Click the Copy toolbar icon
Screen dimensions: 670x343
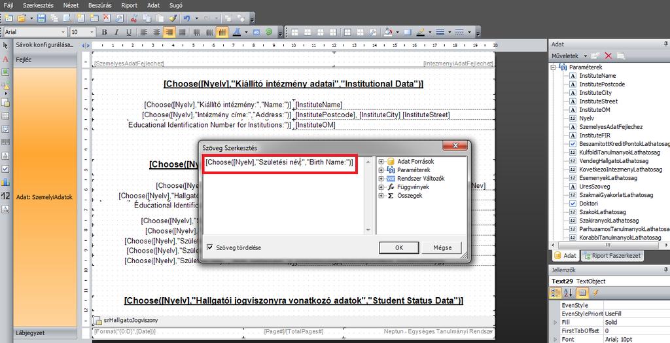coord(147,18)
